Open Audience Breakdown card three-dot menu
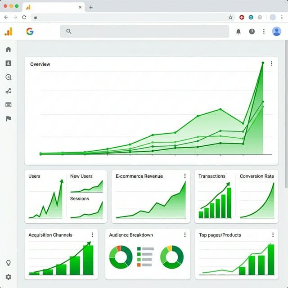This screenshot has width=288, height=288. [x=184, y=235]
